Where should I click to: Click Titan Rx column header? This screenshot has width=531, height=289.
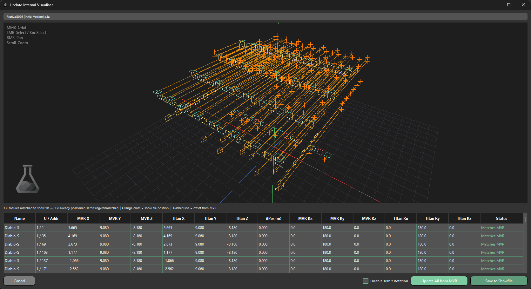(401, 218)
